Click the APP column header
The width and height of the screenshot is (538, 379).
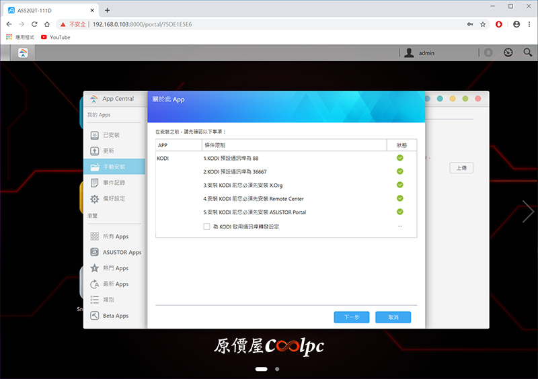[179, 145]
